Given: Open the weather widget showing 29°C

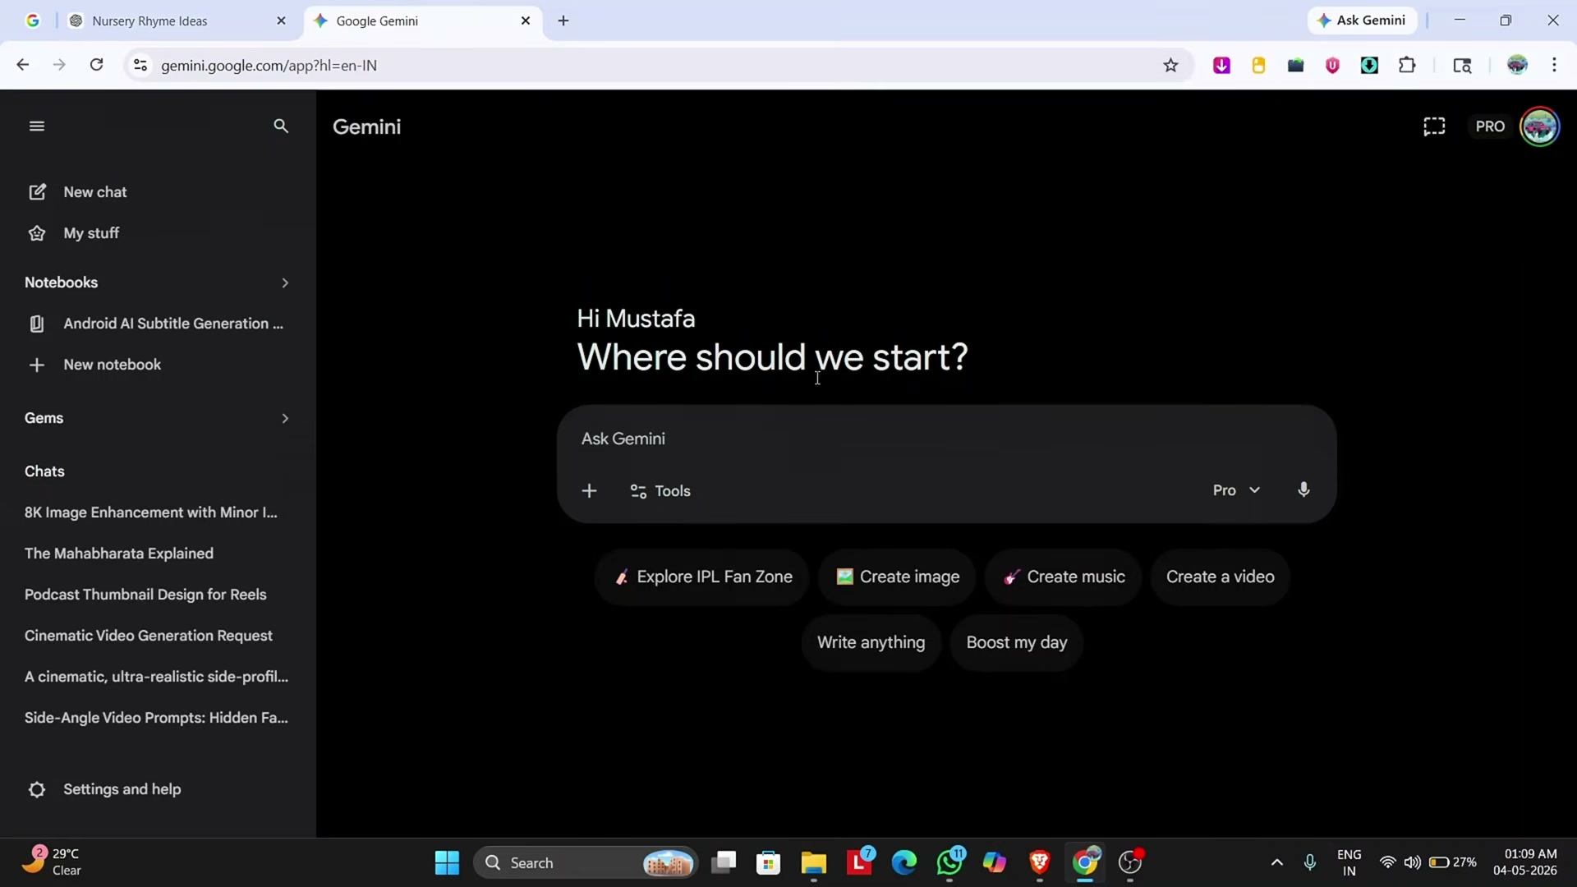Looking at the screenshot, I should point(51,862).
